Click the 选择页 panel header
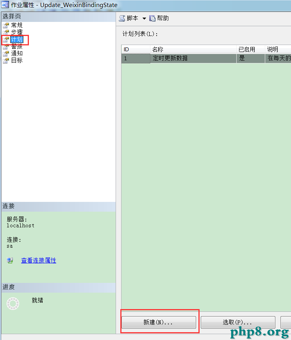The height and width of the screenshot is (340, 291). tap(59, 16)
